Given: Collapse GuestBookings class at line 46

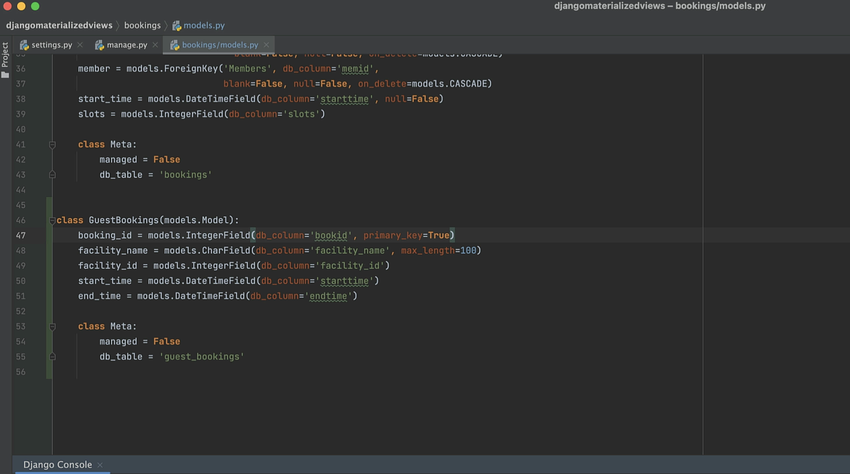Looking at the screenshot, I should (52, 220).
